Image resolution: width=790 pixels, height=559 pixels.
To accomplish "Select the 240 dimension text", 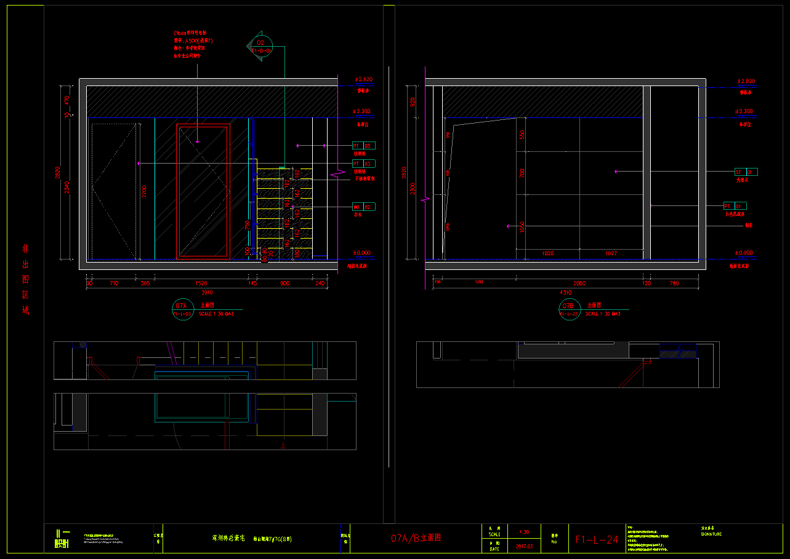I will coord(320,283).
